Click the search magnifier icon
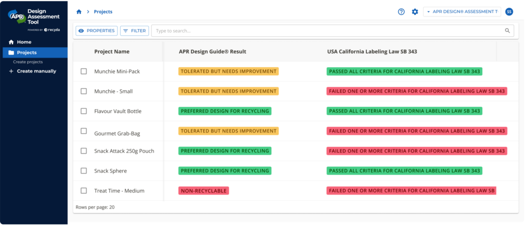 (507, 31)
